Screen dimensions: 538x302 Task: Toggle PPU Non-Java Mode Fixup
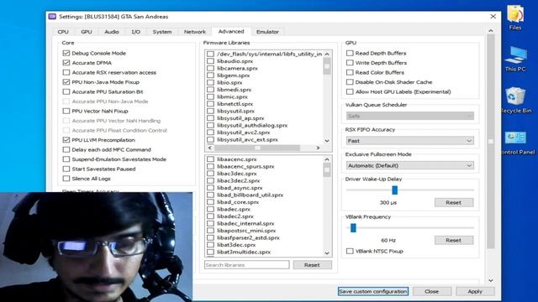point(66,82)
